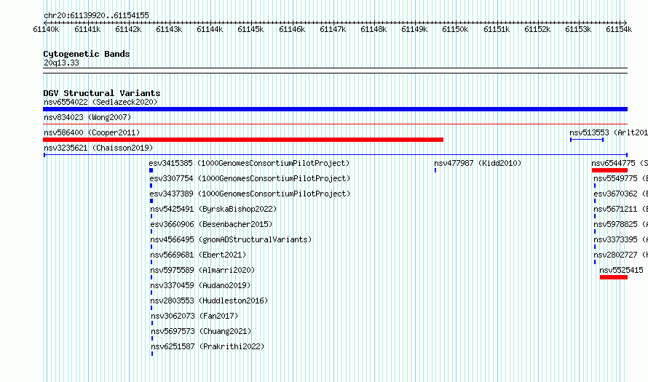Click nsv5697573 (Chuang2021) label

coord(201,331)
